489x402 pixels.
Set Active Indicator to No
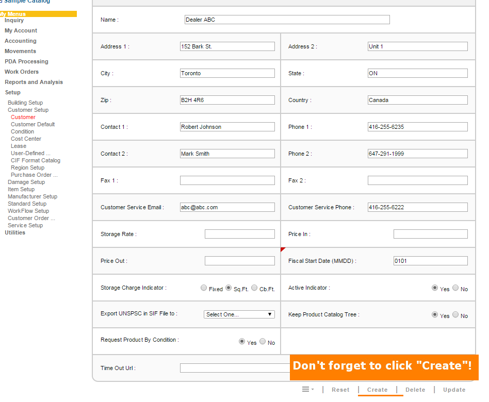[x=455, y=288]
